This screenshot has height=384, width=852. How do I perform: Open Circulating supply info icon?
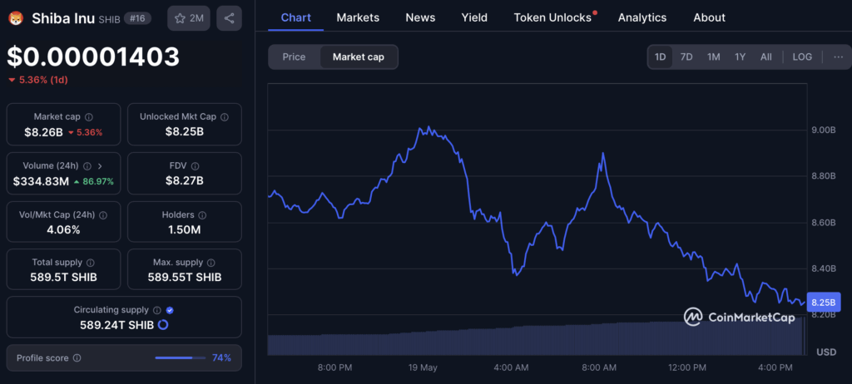157,310
